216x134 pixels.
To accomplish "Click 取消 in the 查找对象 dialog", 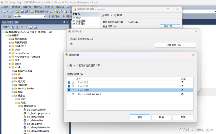I will 161,117.
